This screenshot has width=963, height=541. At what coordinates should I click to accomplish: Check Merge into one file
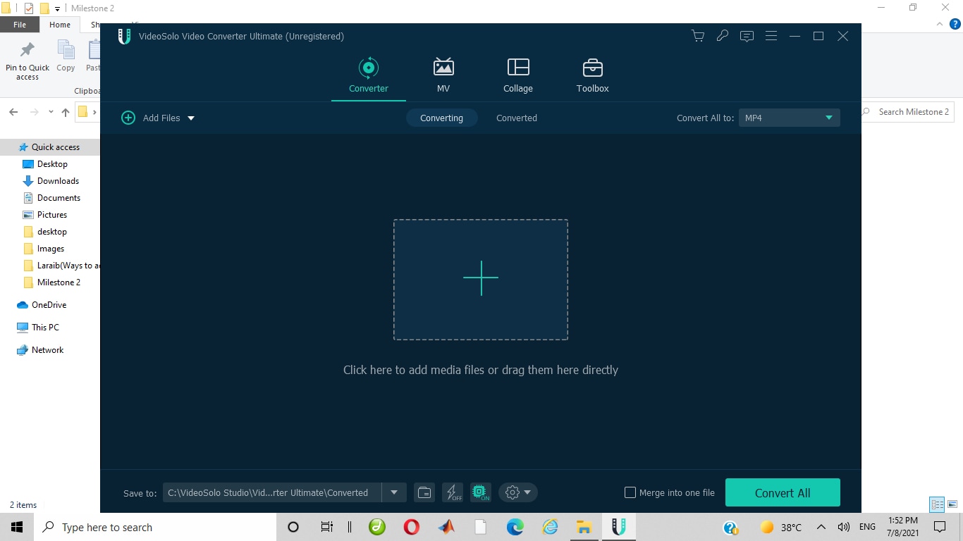pyautogui.click(x=630, y=492)
